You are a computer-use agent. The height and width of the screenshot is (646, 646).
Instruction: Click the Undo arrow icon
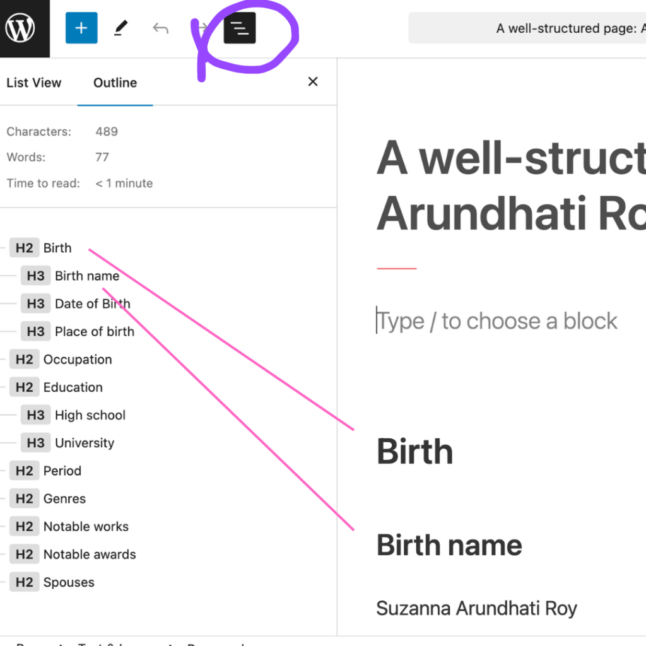pyautogui.click(x=160, y=28)
